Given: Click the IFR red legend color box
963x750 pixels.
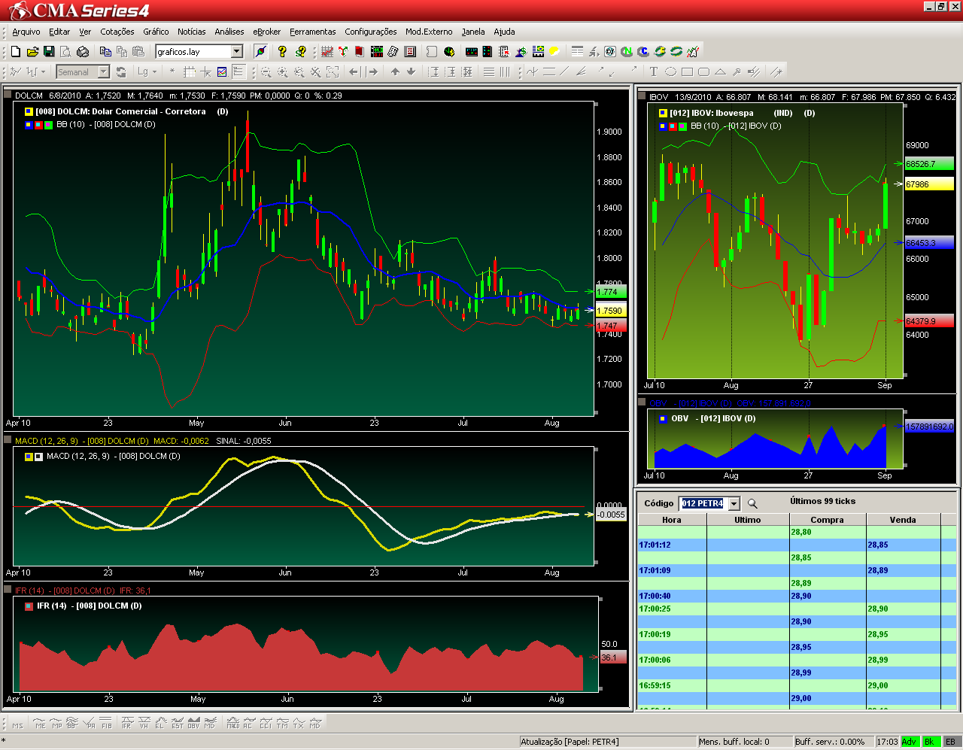Looking at the screenshot, I should pos(29,606).
